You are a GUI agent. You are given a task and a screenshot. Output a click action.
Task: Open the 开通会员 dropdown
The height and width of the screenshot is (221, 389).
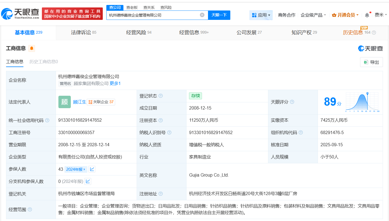coord(345,15)
